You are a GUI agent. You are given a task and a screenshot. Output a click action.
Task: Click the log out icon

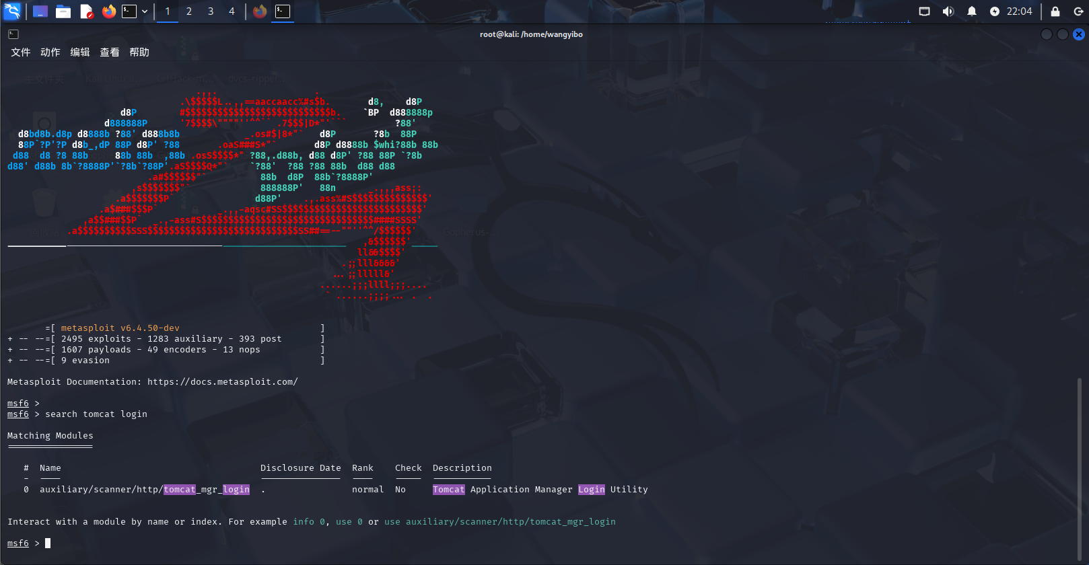[x=1078, y=11]
